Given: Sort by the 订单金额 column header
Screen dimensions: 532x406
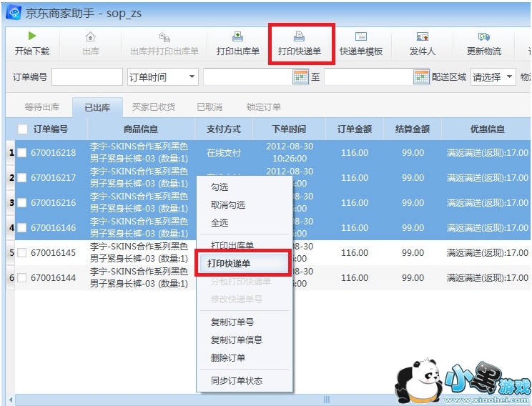Looking at the screenshot, I should pos(355,129).
